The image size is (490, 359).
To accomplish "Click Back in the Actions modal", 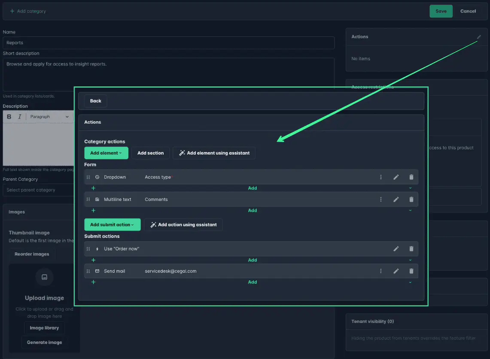I will coord(95,100).
